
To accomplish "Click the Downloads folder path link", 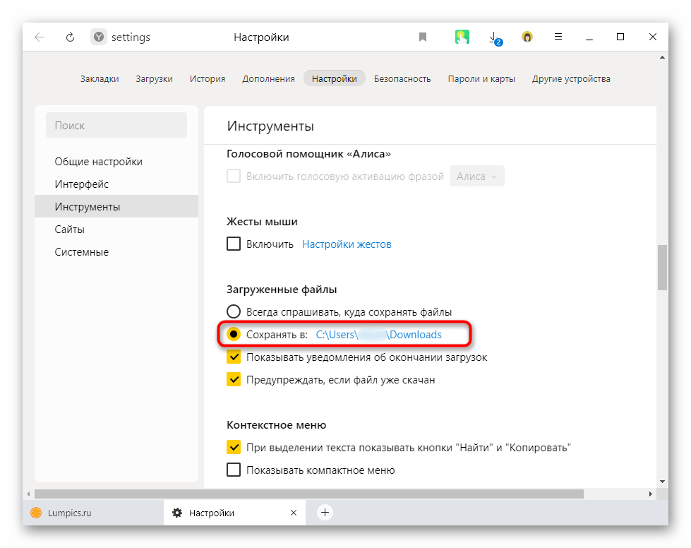I will pos(378,335).
